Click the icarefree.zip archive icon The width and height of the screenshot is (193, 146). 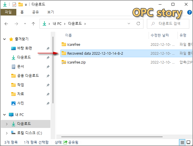(64, 62)
